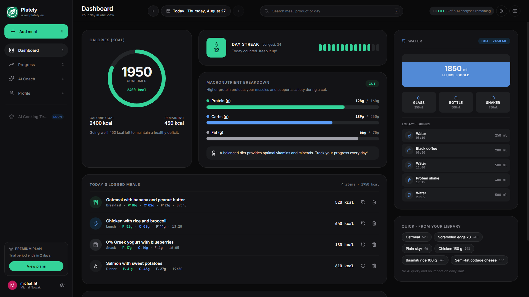Open the date picker showing Thursday, August 27

[196, 11]
